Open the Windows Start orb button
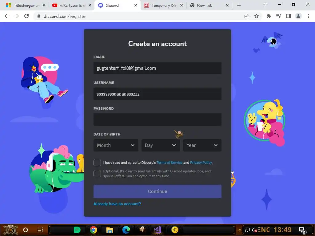The image size is (315, 236). [x=11, y=230]
